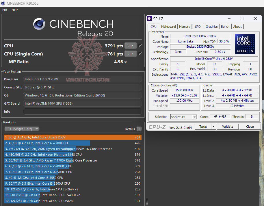The height and width of the screenshot is (206, 264).
Task: Click the Cinebench logo icon
Action: click(x=39, y=24)
